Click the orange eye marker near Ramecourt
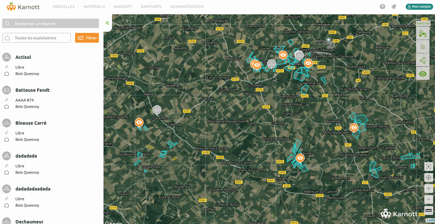435x224 pixels. point(308,63)
